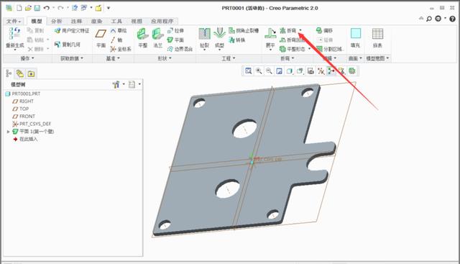Select the 边界混合 boundary blend tool
Image resolution: width=460 pixels, height=264 pixels.
coord(180,49)
